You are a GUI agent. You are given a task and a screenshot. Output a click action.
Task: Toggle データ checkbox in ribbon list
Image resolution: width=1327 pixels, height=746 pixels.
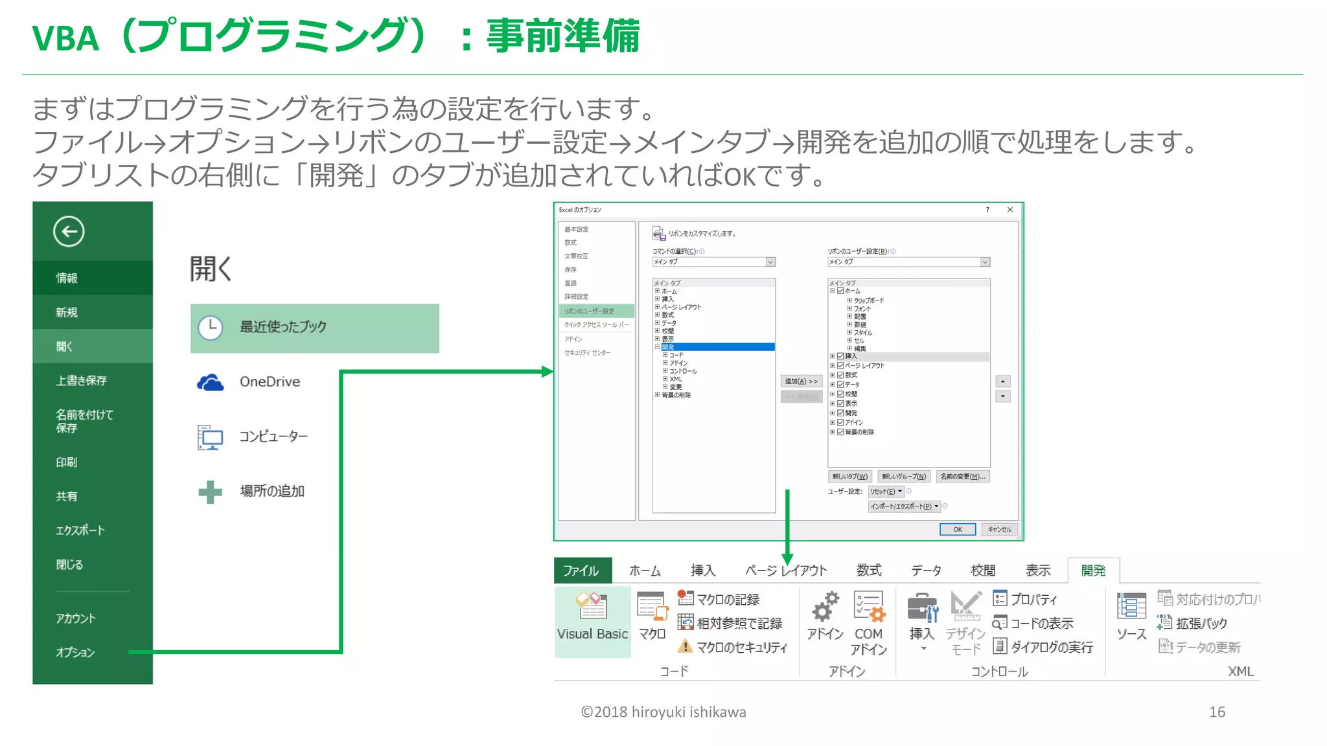(840, 385)
